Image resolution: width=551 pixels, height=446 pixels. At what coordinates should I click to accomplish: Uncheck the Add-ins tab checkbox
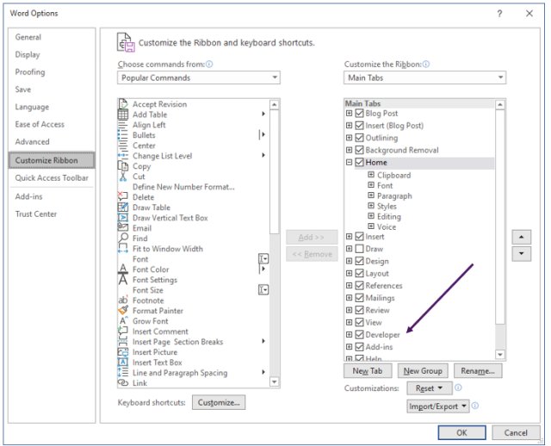[x=359, y=347]
